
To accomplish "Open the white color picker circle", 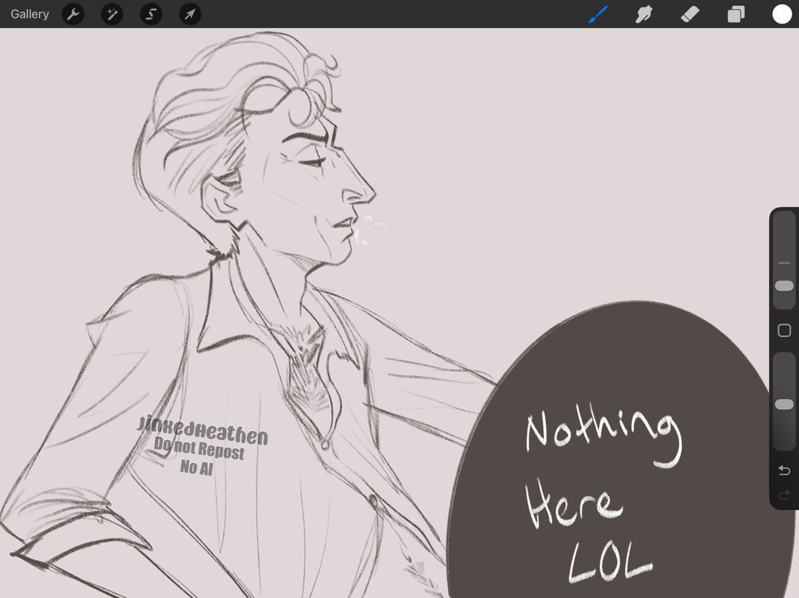I will (x=782, y=14).
